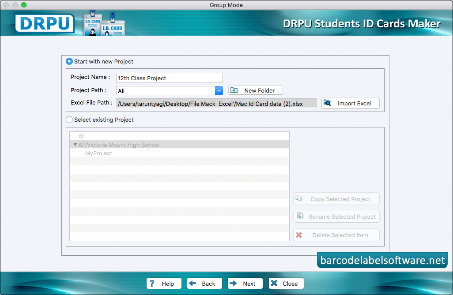Viewport: 453px width, 295px height.
Task: Click the right arrow Next icon
Action: coord(233,284)
